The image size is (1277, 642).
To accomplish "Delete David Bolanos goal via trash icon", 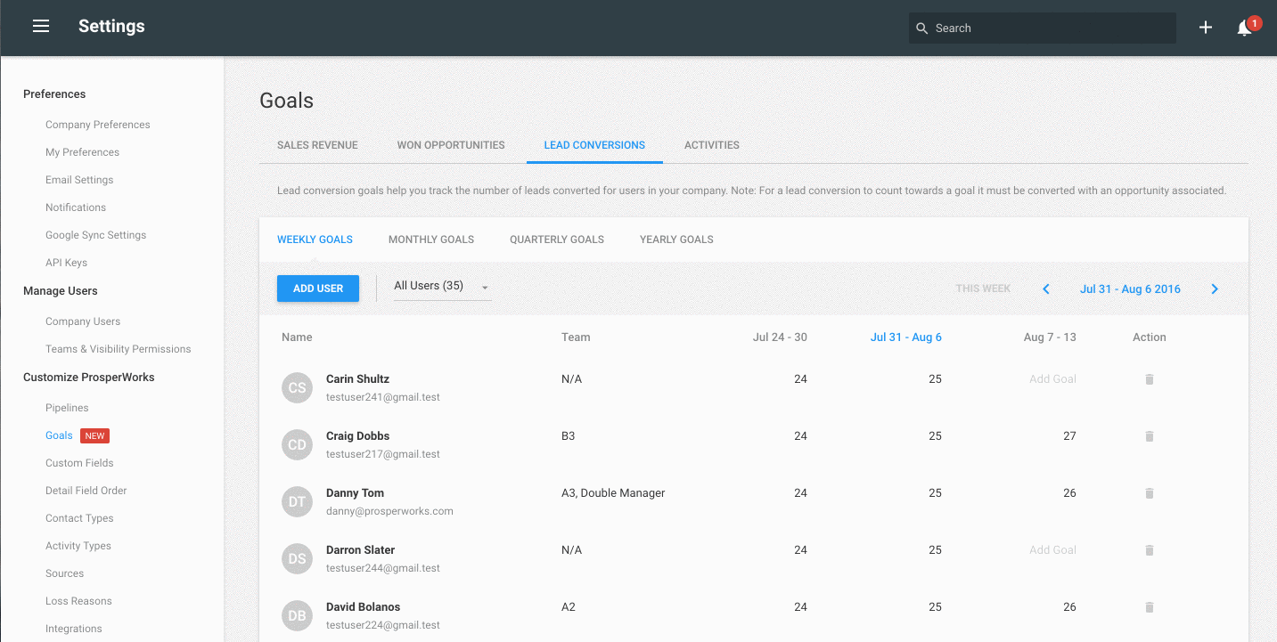I will coord(1150,607).
